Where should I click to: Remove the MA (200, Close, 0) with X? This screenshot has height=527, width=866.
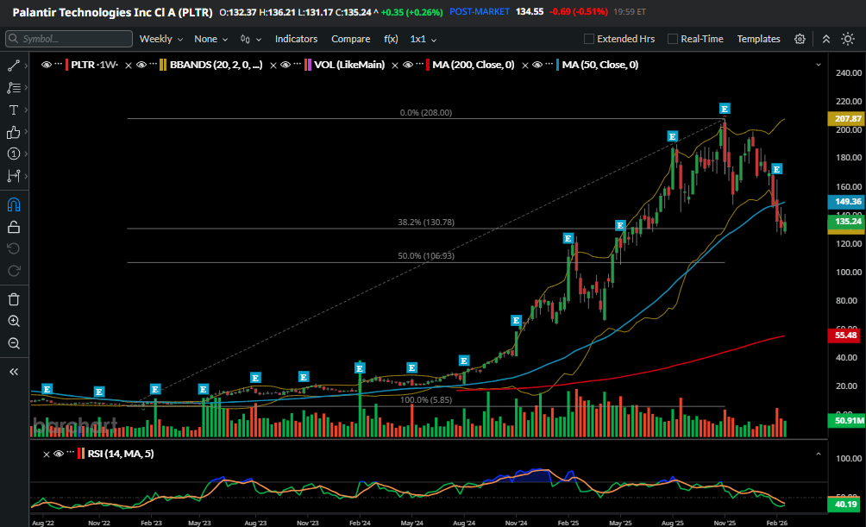point(395,66)
